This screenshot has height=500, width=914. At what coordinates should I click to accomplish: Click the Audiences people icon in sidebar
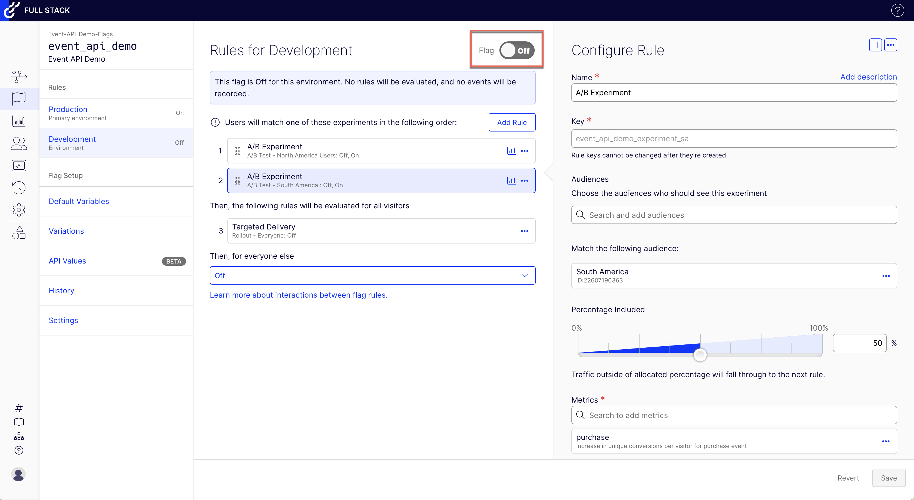point(19,143)
